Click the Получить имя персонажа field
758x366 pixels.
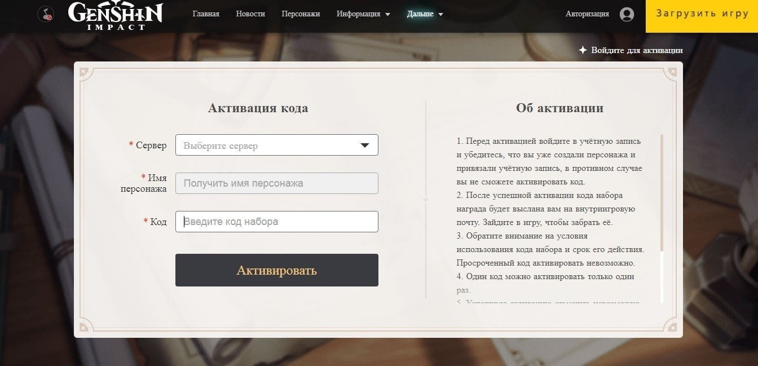click(277, 183)
